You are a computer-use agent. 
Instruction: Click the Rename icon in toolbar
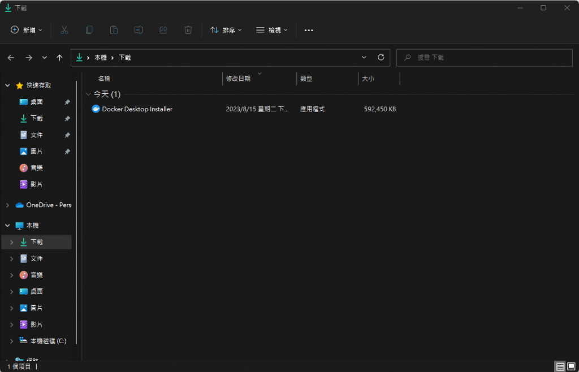pos(139,30)
